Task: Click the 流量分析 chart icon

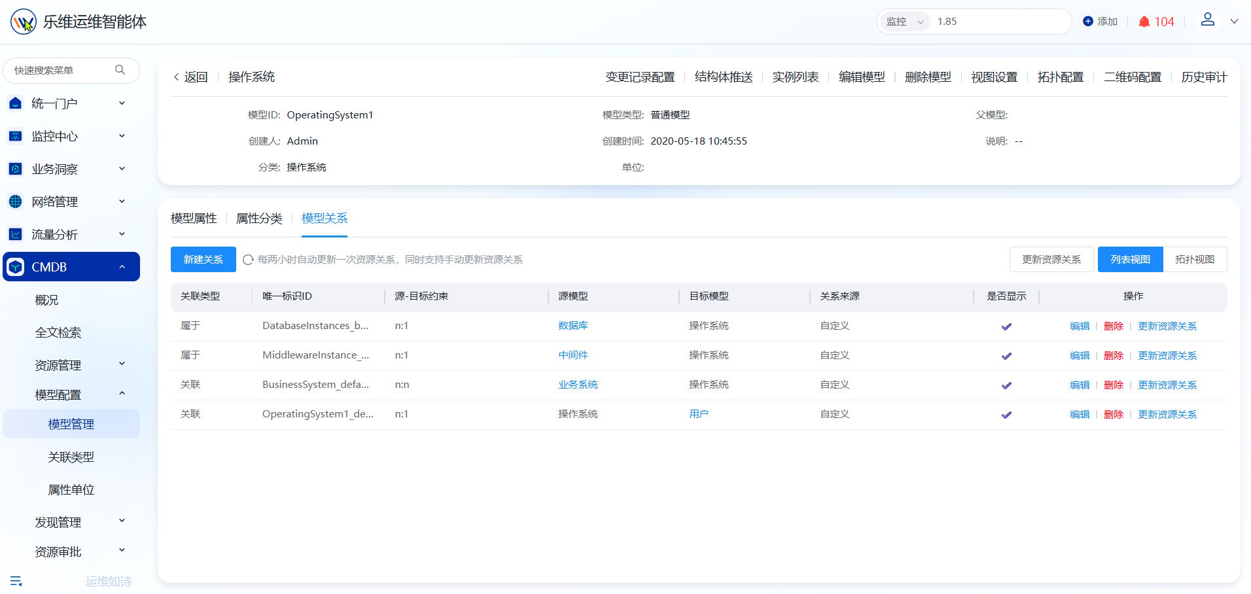Action: tap(16, 234)
